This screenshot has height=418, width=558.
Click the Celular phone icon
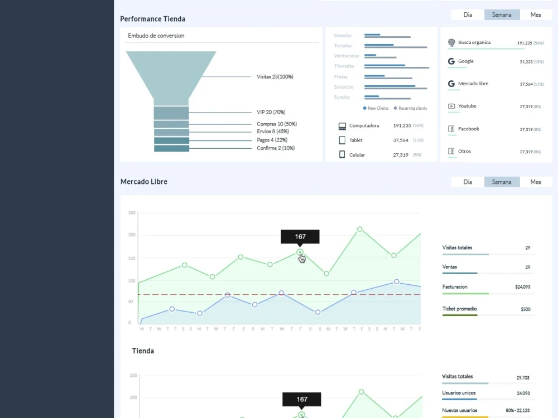coord(342,154)
